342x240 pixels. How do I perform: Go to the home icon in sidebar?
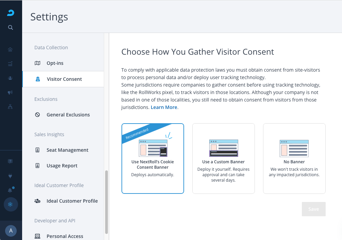tap(10, 50)
